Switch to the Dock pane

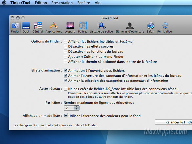[x=26, y=27]
